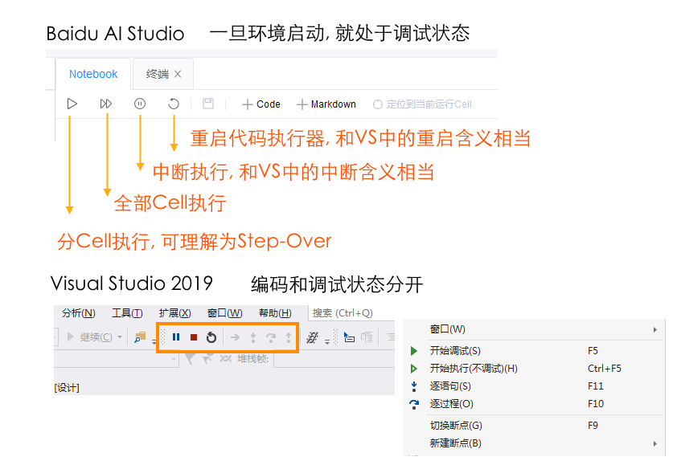This screenshot has width=677, height=461.
Task: Click the crossed-out chain icon in the VS toolbar
Action: tap(312, 337)
